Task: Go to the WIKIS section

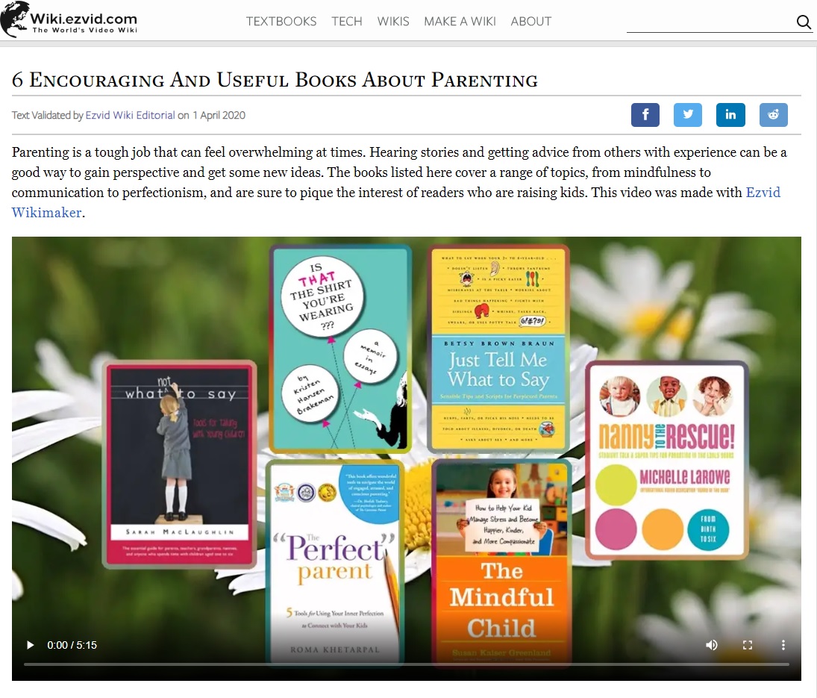Action: point(393,22)
